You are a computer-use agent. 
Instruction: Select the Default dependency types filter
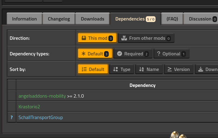tap(95, 54)
